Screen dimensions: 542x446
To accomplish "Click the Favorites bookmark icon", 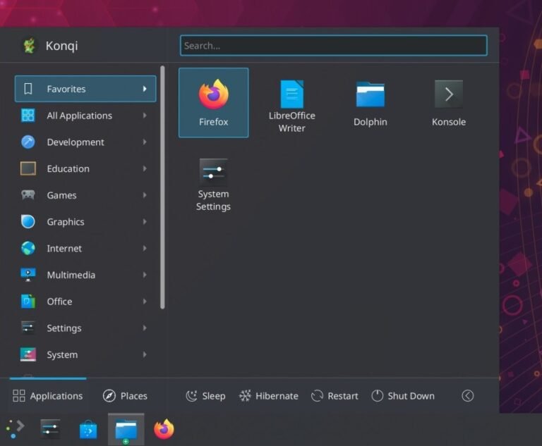I will click(x=28, y=89).
